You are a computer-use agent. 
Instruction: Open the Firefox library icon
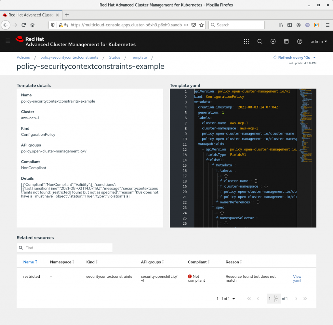tap(281, 25)
